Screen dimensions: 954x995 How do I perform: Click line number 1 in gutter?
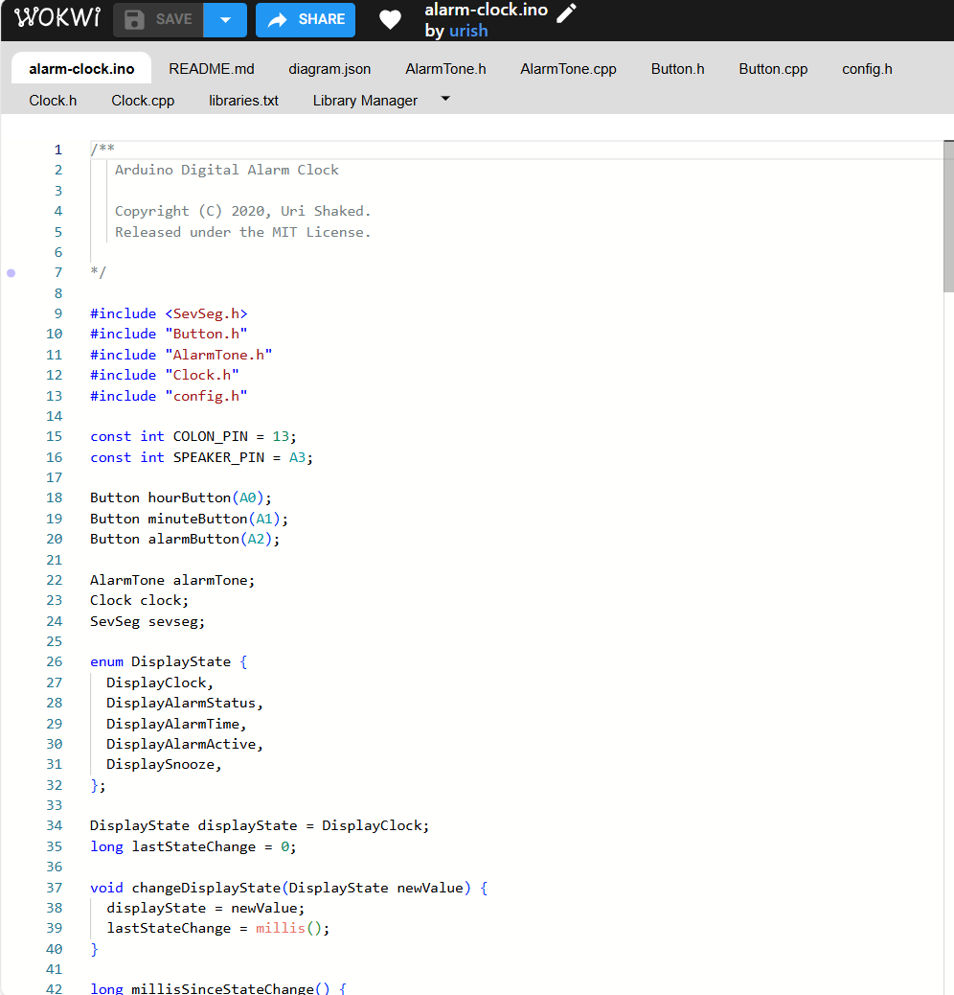[x=57, y=150]
